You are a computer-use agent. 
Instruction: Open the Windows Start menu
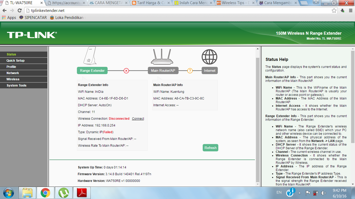click(x=8, y=193)
